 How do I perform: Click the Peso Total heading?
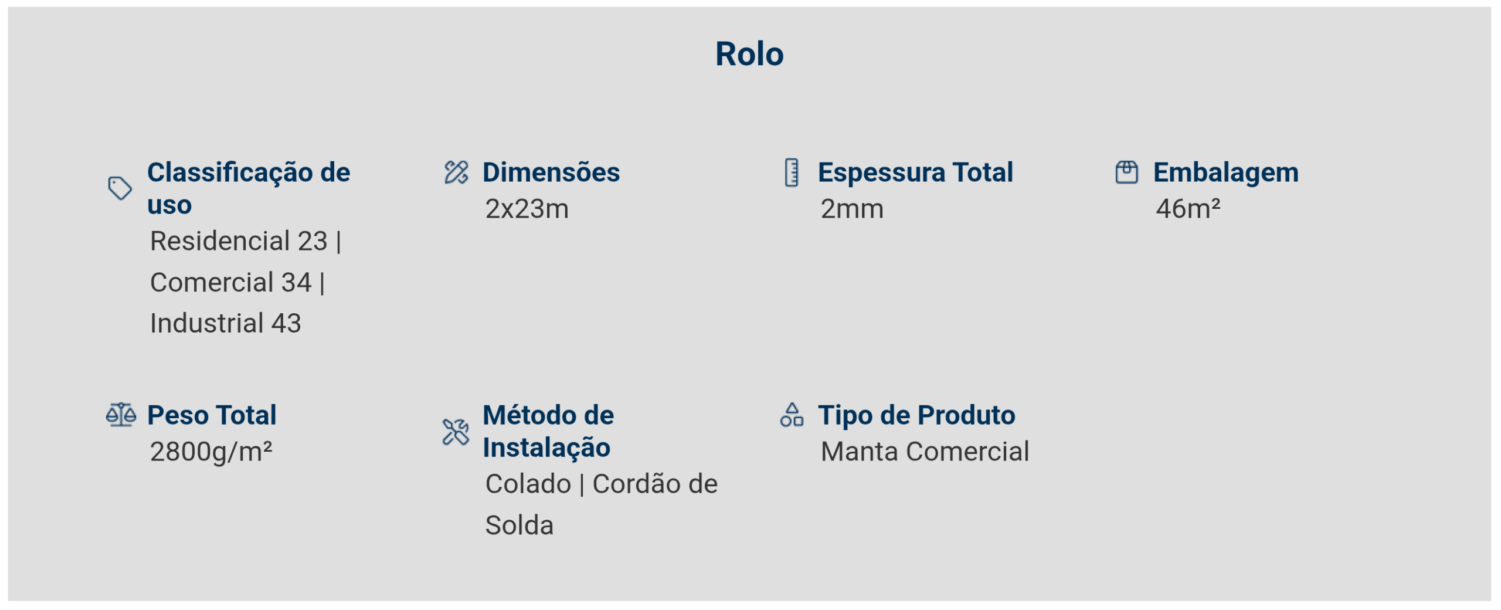click(x=212, y=415)
